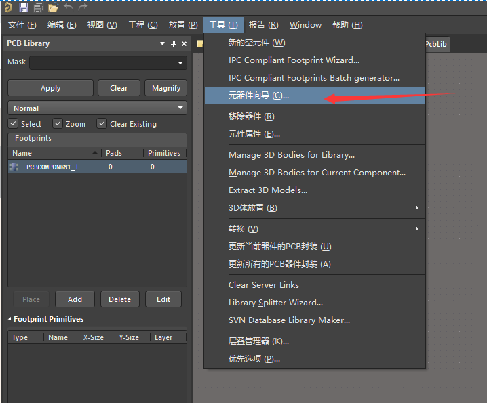Click the Primitives column header
Screen dimensions: 487x403
[164, 153]
